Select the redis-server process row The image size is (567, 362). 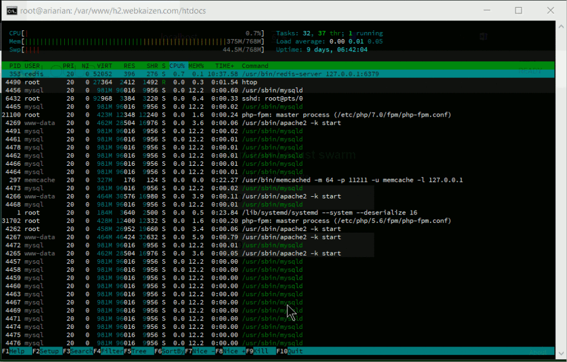278,74
